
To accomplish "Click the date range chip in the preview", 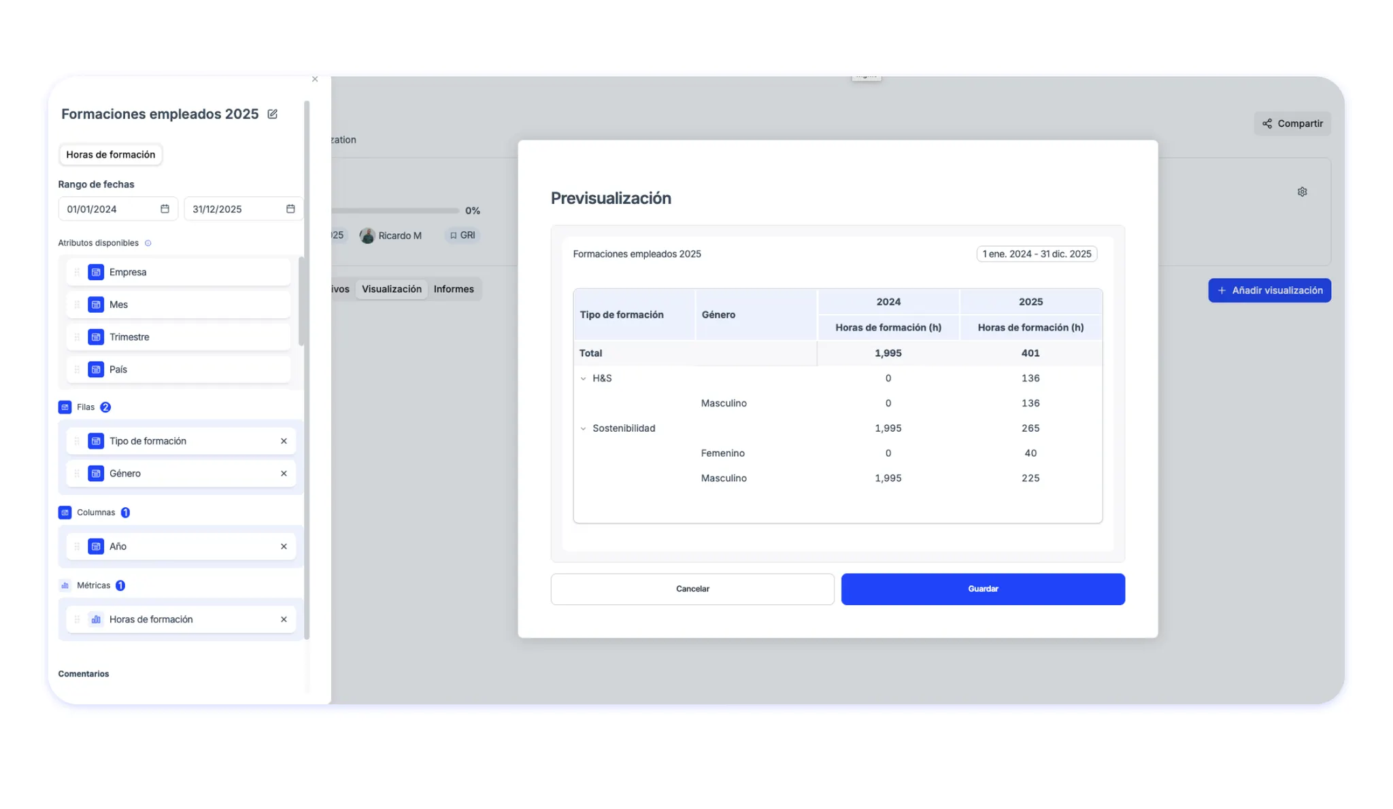I will 1036,254.
